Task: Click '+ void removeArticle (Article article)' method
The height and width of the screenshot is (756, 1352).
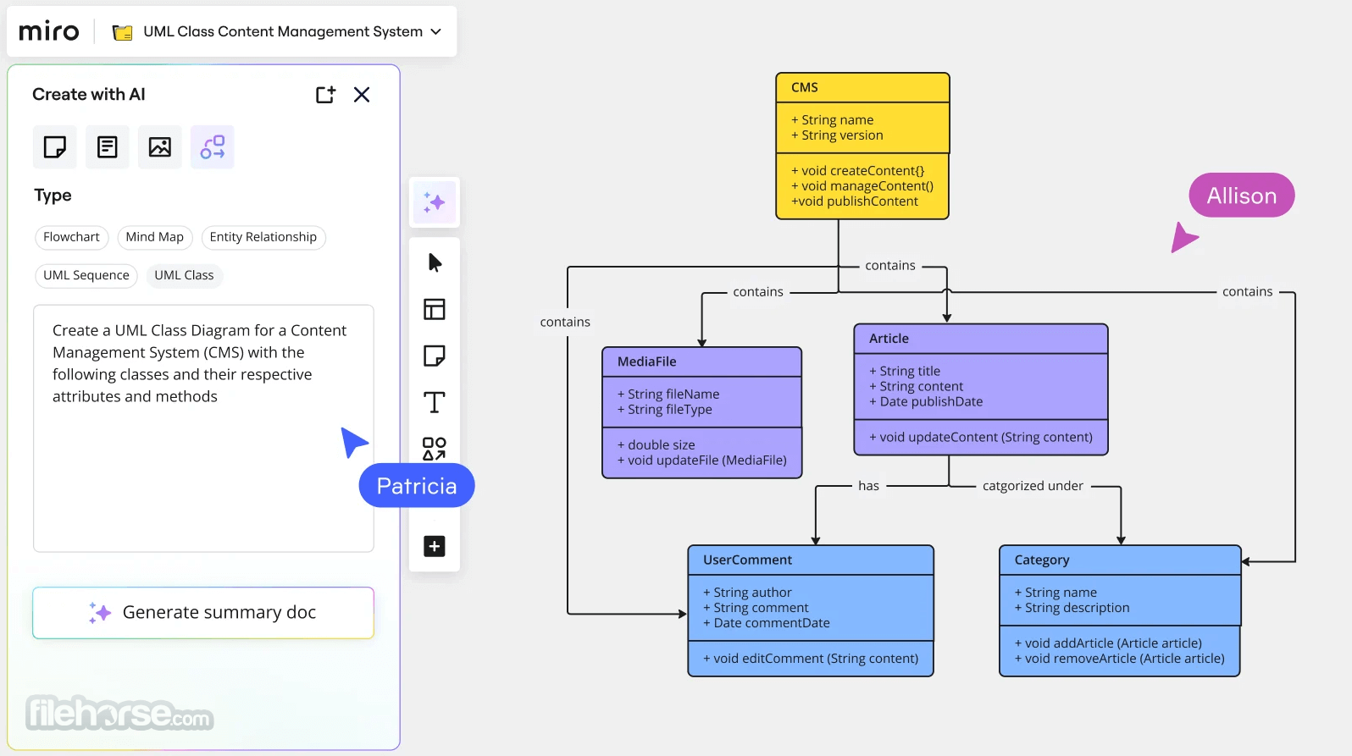Action: click(1120, 659)
